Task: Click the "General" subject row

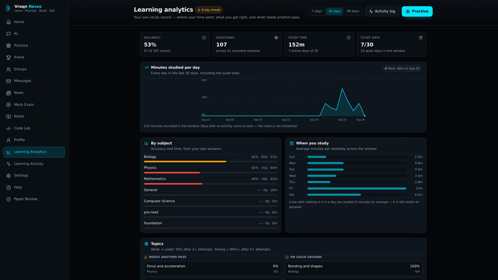Action: coord(210,192)
